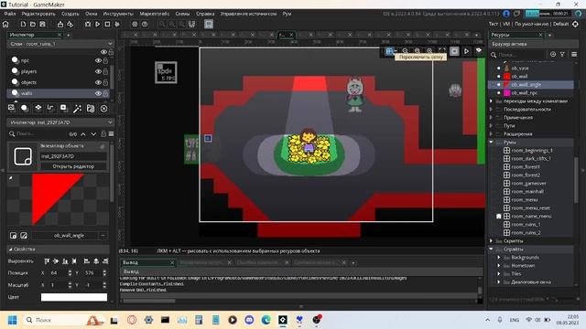Expand the Backgrounds sprite folder
This screenshot has height=329, width=586.
499,258
